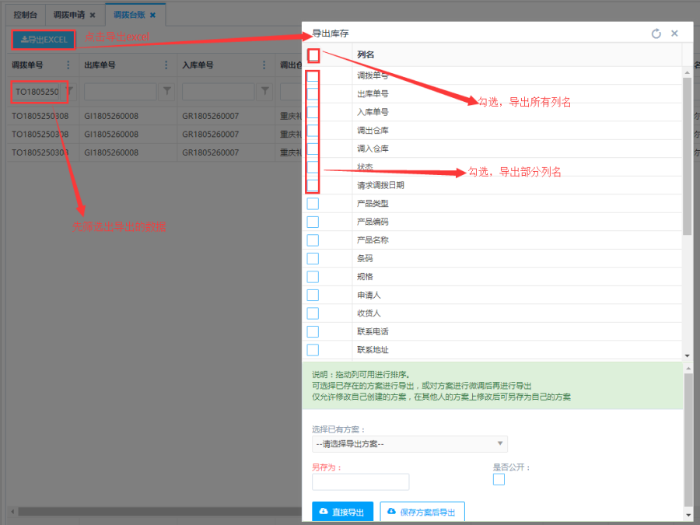Switch to the 调拨申请 tab

[68, 15]
